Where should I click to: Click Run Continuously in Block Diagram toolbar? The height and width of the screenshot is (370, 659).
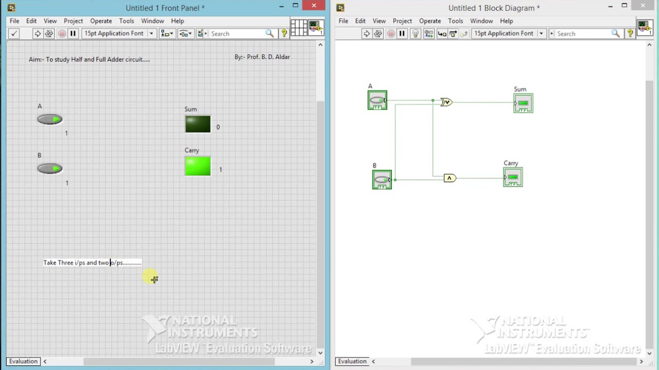point(378,33)
